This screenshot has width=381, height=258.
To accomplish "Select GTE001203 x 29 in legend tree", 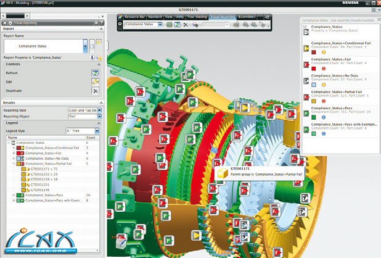I will click(x=44, y=174).
